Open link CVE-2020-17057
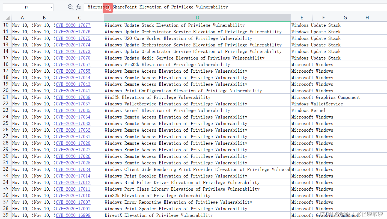 coord(73,64)
